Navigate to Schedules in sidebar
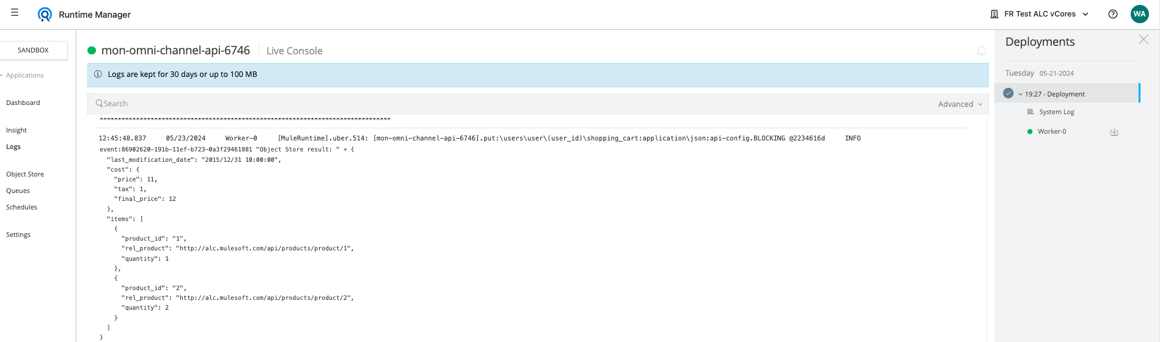1160x342 pixels. tap(21, 207)
